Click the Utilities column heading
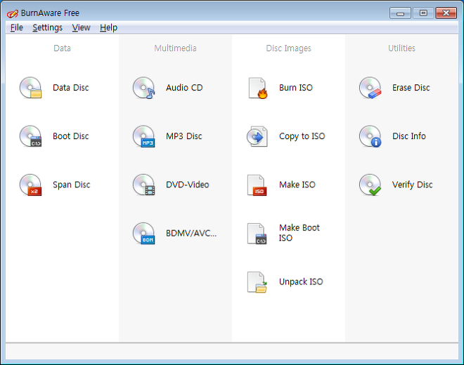Viewport: 464px width, 365px height. [401, 48]
